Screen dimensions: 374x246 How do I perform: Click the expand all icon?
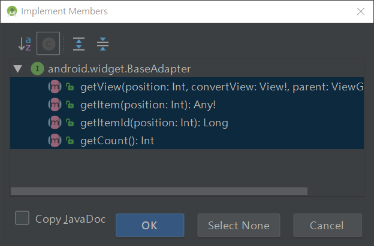point(79,44)
